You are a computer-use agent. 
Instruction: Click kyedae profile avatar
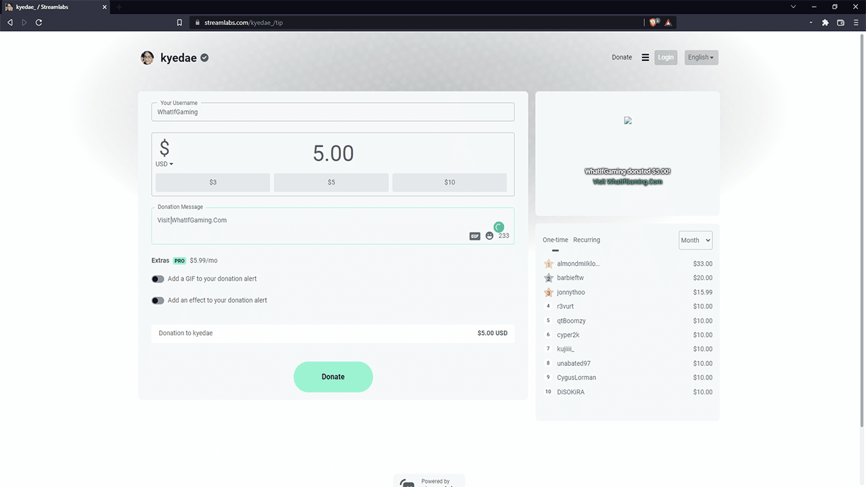point(147,57)
